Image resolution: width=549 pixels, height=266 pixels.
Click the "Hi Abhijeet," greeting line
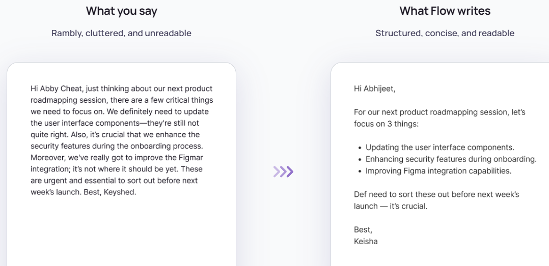click(x=374, y=88)
